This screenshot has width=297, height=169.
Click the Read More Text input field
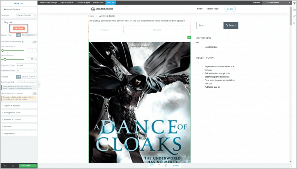pyautogui.click(x=26, y=82)
